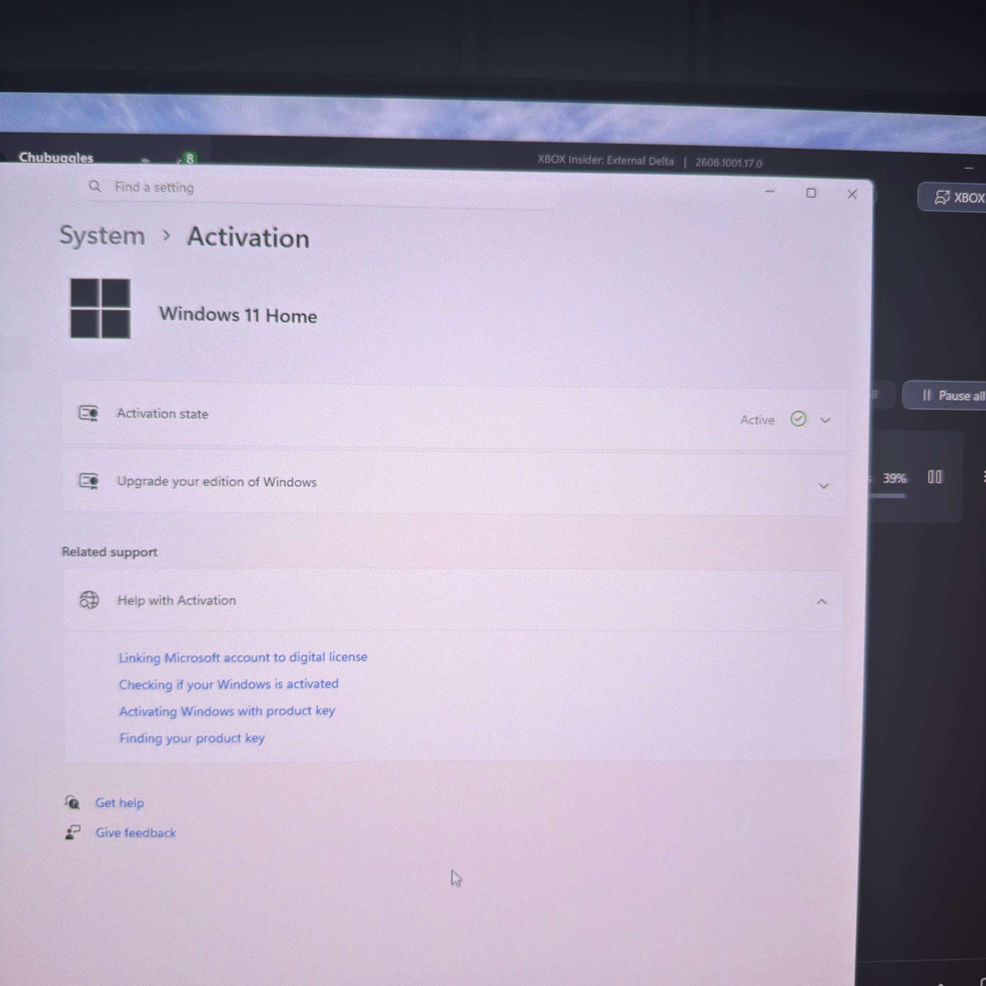Click the Upgrade edition certificate icon
This screenshot has height=986, width=986.
(89, 481)
